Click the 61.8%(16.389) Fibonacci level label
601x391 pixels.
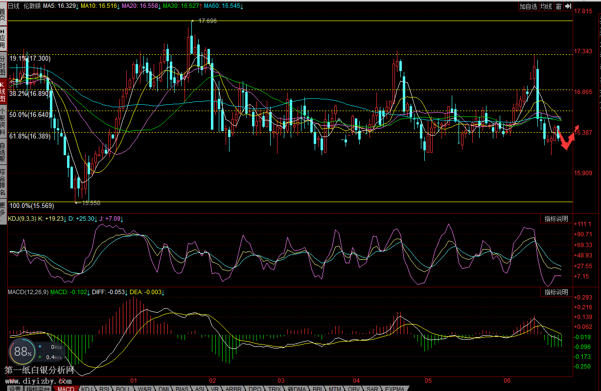point(30,136)
